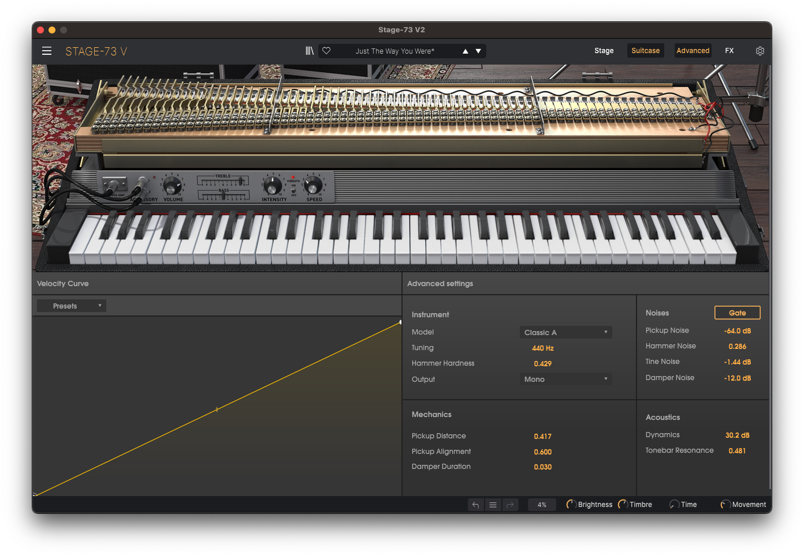The image size is (804, 556).
Task: Click the Hammer Noise value 0.286
Action: [738, 347]
